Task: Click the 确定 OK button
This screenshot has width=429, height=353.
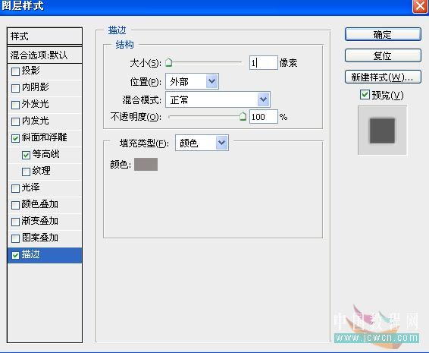Action: coord(383,34)
